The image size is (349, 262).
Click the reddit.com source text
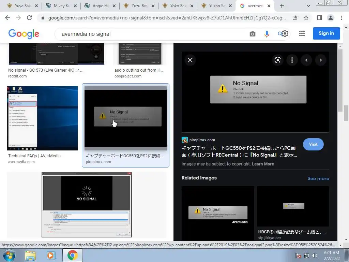point(17,76)
